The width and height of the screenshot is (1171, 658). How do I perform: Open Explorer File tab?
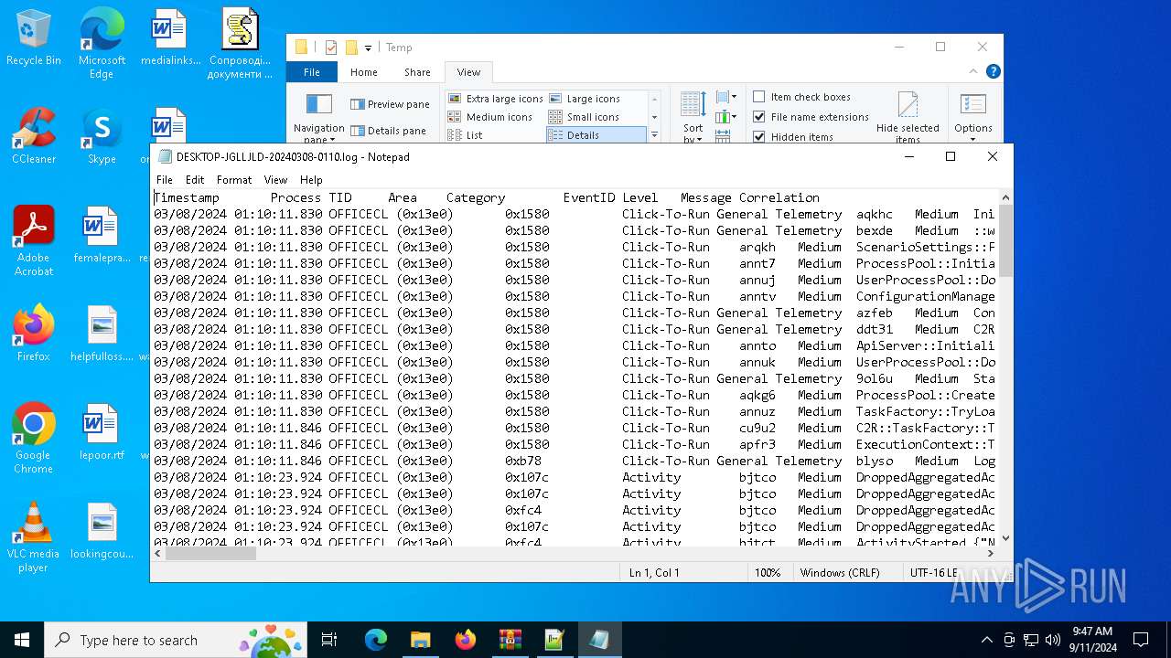[x=312, y=72]
